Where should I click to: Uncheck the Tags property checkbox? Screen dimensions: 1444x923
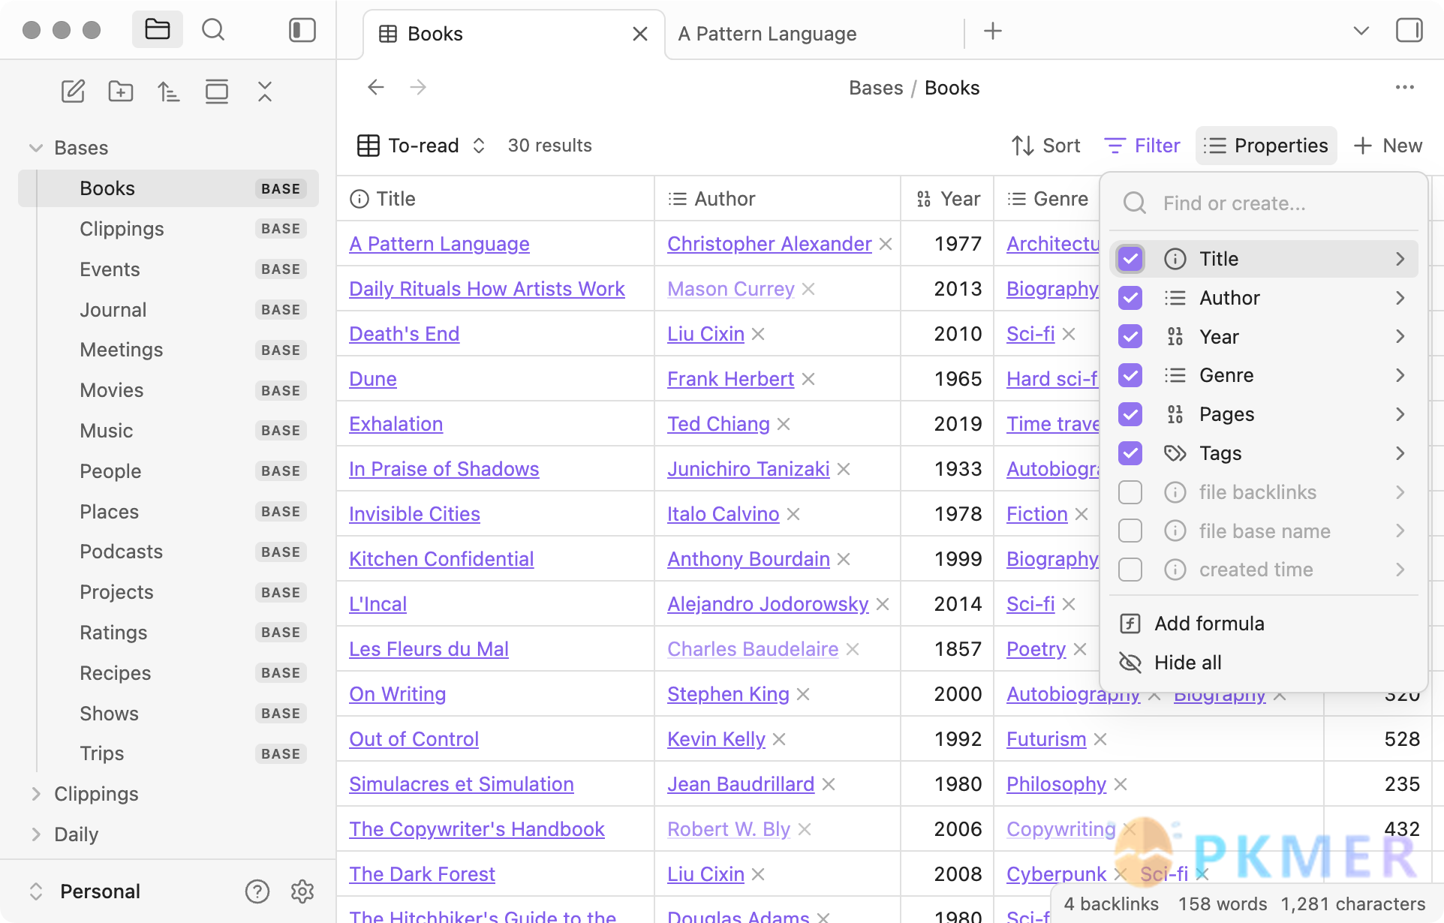point(1130,453)
